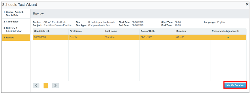Click the Test nine last name cell
The image size is (251, 94).
[122, 37]
